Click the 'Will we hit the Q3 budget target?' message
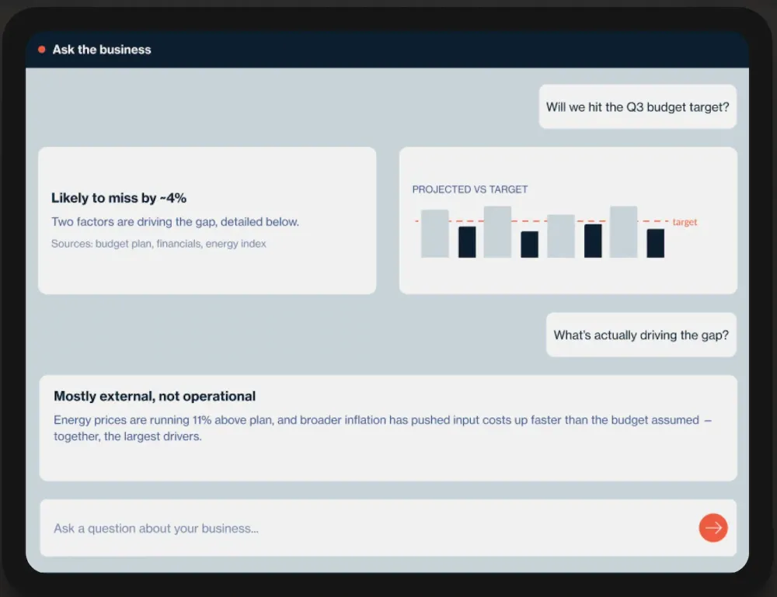The image size is (777, 597). 637,107
